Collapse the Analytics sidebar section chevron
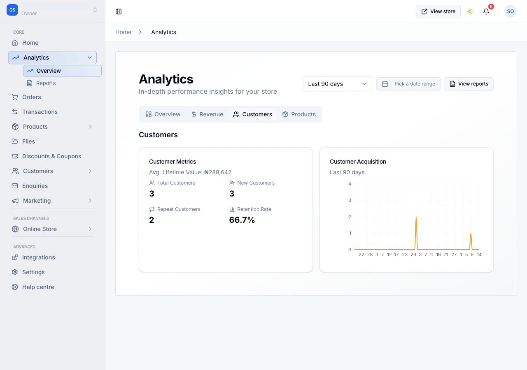Image resolution: width=527 pixels, height=370 pixels. pyautogui.click(x=90, y=58)
